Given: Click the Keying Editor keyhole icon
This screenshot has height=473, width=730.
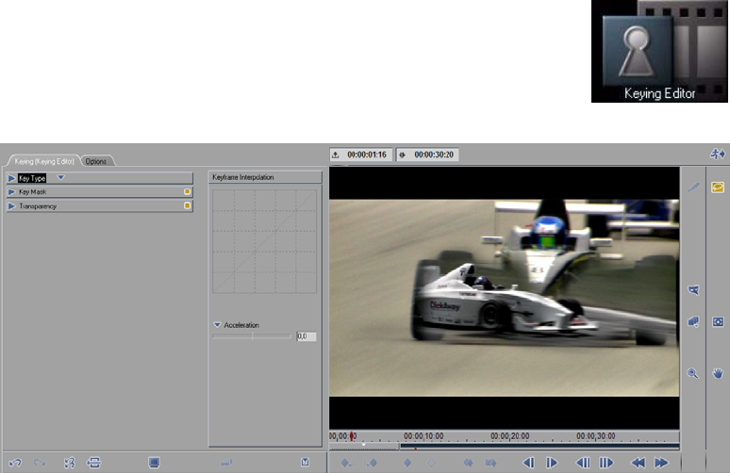Looking at the screenshot, I should [637, 51].
